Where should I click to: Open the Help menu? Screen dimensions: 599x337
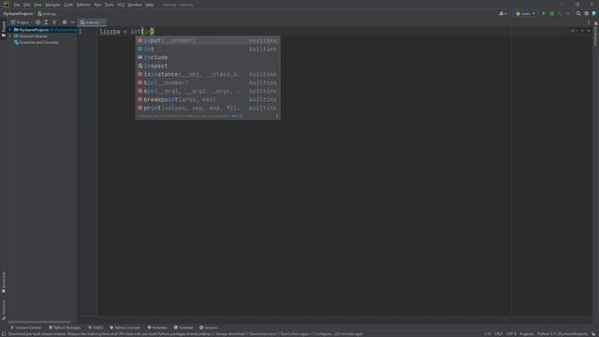(150, 5)
